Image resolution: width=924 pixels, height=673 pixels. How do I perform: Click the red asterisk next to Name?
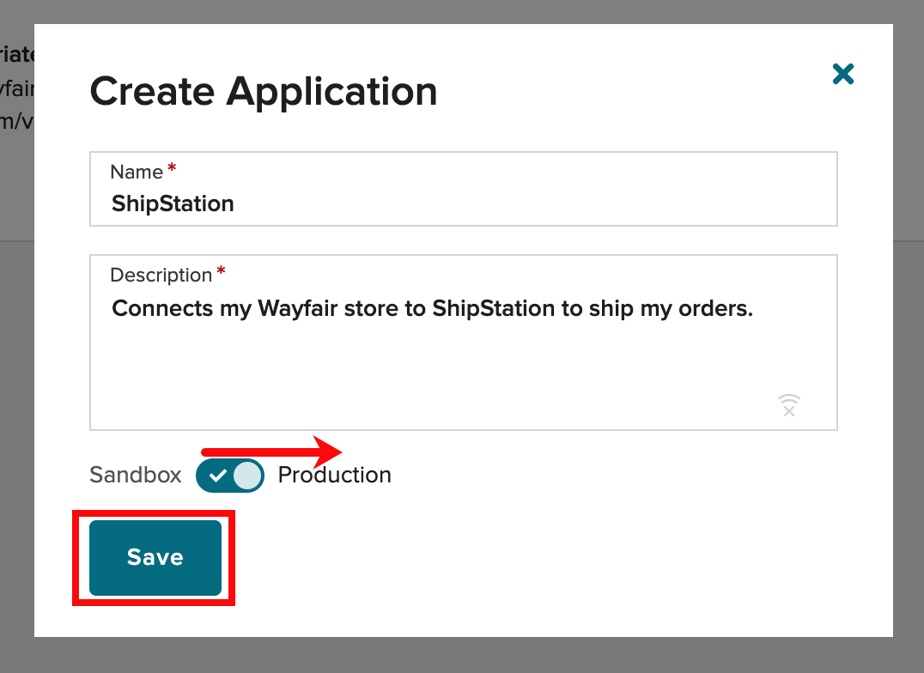click(x=172, y=169)
